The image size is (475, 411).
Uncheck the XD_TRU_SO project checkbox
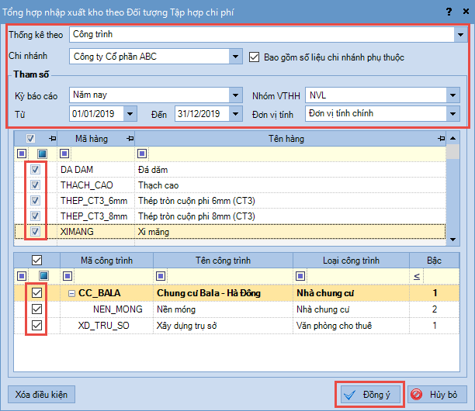[x=36, y=326]
